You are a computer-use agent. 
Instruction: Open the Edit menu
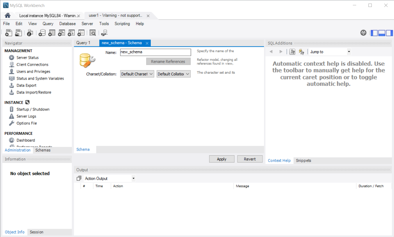pyautogui.click(x=19, y=24)
